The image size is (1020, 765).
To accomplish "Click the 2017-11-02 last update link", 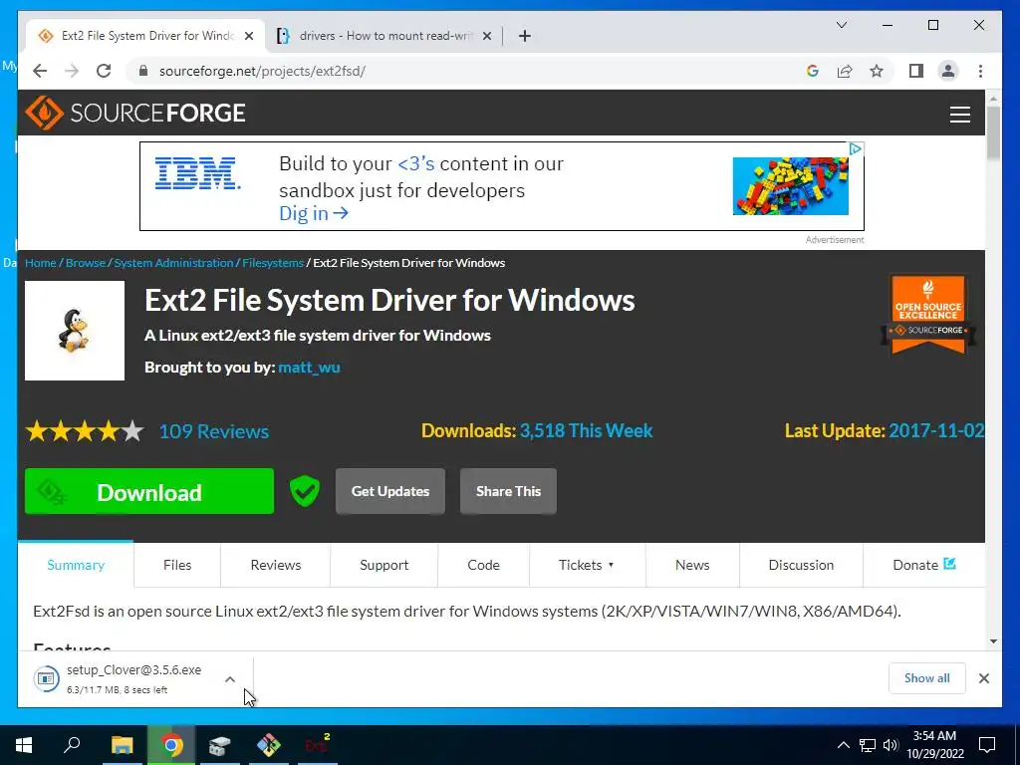I will point(936,430).
